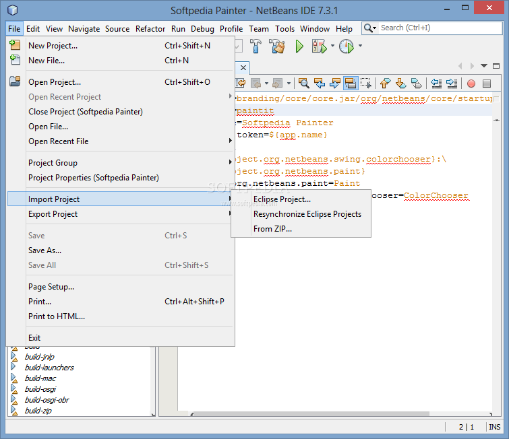Click the Find Selection magnifier icon
Image resolution: width=509 pixels, height=439 pixels.
coord(304,83)
